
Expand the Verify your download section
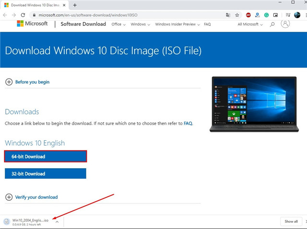tap(31, 197)
